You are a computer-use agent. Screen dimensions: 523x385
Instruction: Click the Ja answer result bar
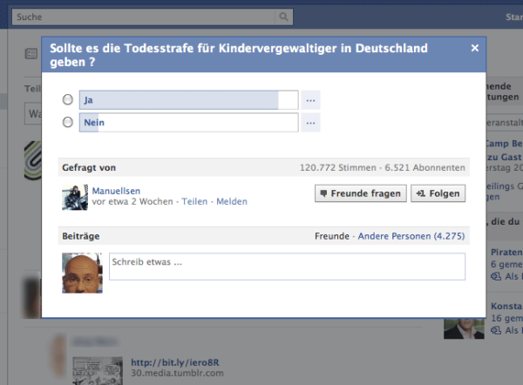[x=189, y=100]
